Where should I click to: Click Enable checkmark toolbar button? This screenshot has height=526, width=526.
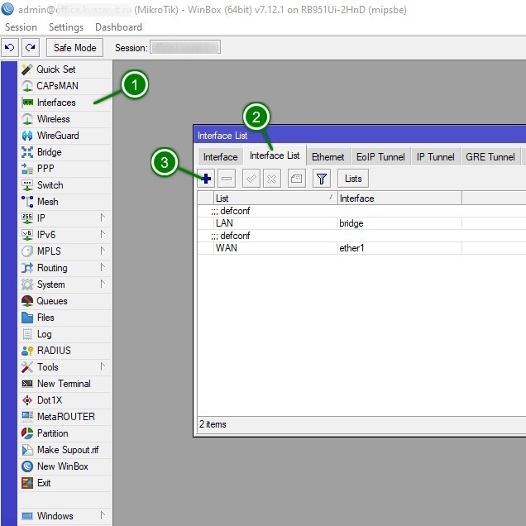click(251, 179)
